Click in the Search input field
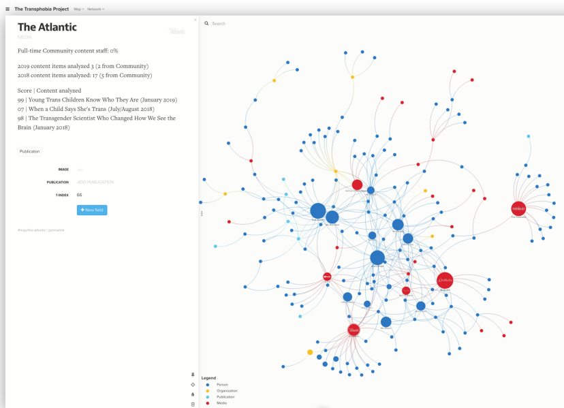 tap(272, 24)
